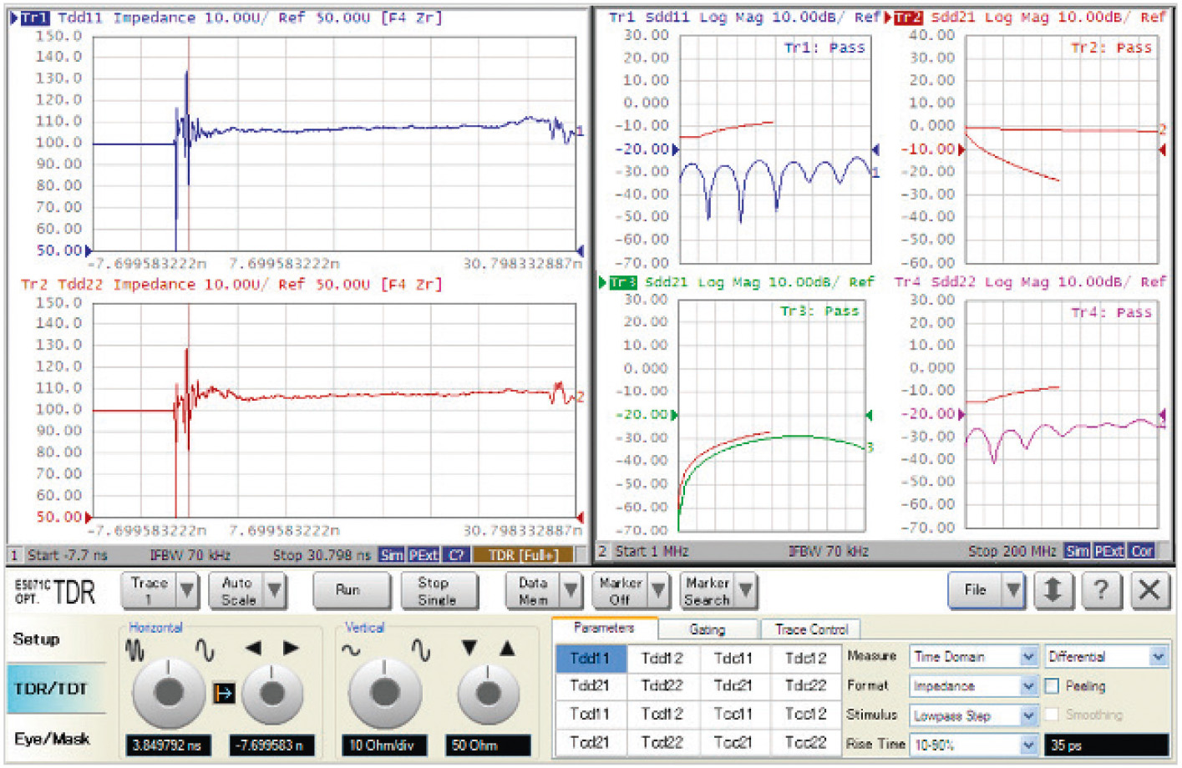Open the Auto Scale dropdown arrow
1182x768 pixels.
tap(275, 591)
